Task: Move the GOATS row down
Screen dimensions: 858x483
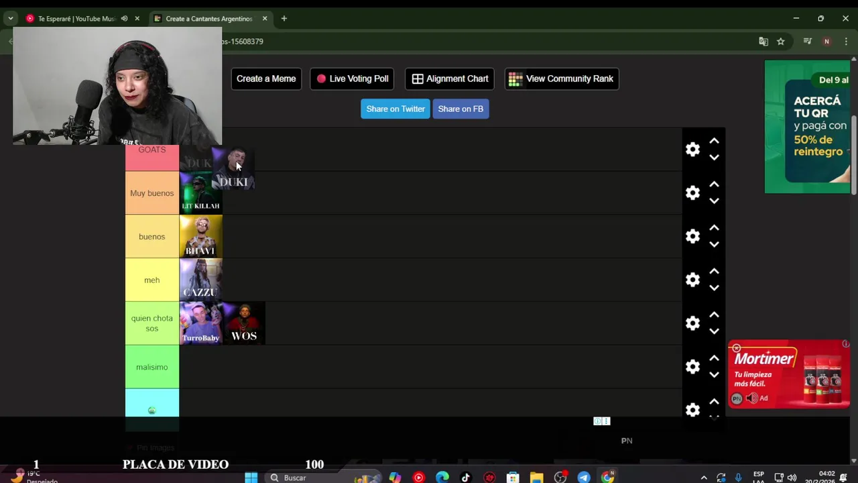Action: pos(714,158)
